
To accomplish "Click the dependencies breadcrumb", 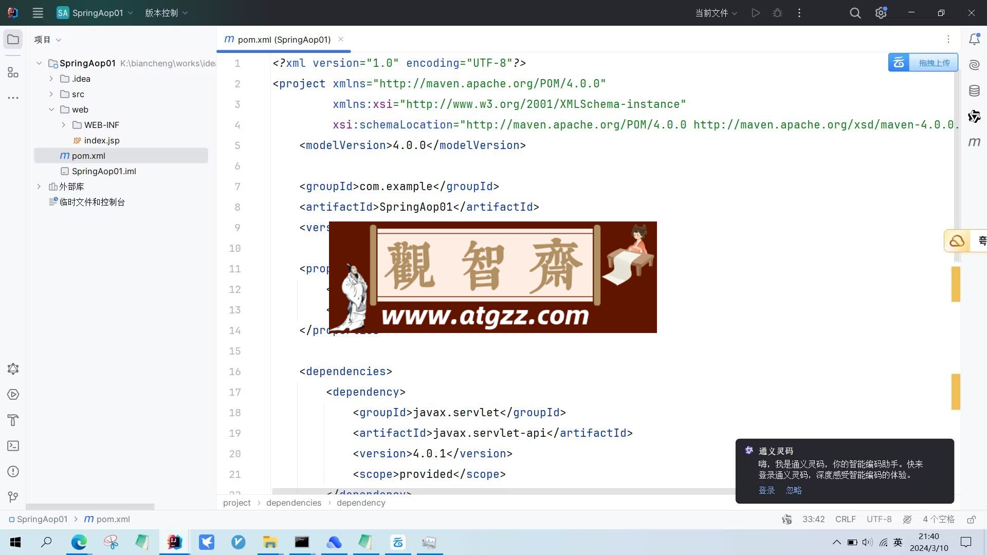I will 294,503.
